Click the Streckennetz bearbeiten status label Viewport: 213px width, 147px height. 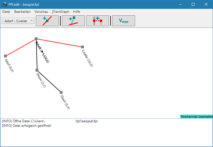[x=197, y=116]
